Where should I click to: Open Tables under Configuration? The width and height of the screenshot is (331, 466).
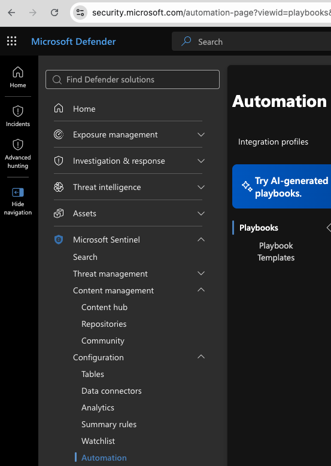(x=93, y=374)
